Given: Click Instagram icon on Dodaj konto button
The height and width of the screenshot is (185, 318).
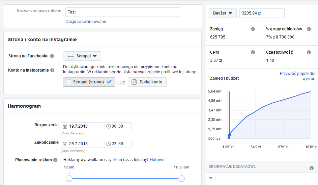Looking at the screenshot, I should pos(134,82).
